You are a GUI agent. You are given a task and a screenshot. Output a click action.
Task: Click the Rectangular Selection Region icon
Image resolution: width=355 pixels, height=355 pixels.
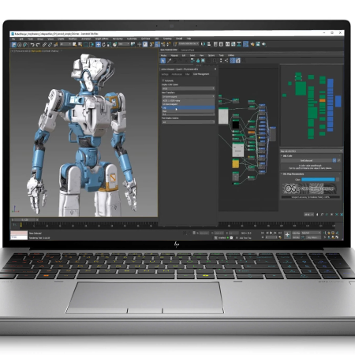[86, 44]
